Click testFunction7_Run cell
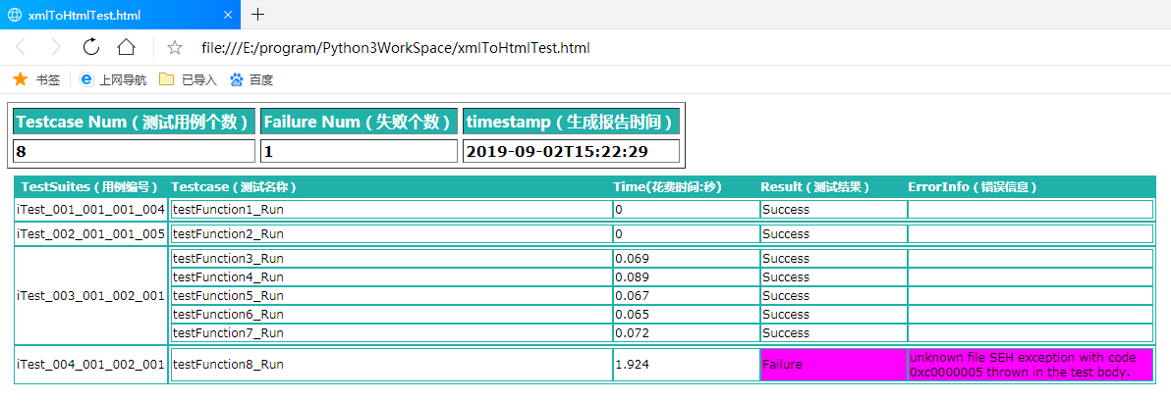The width and height of the screenshot is (1171, 401). [x=392, y=332]
